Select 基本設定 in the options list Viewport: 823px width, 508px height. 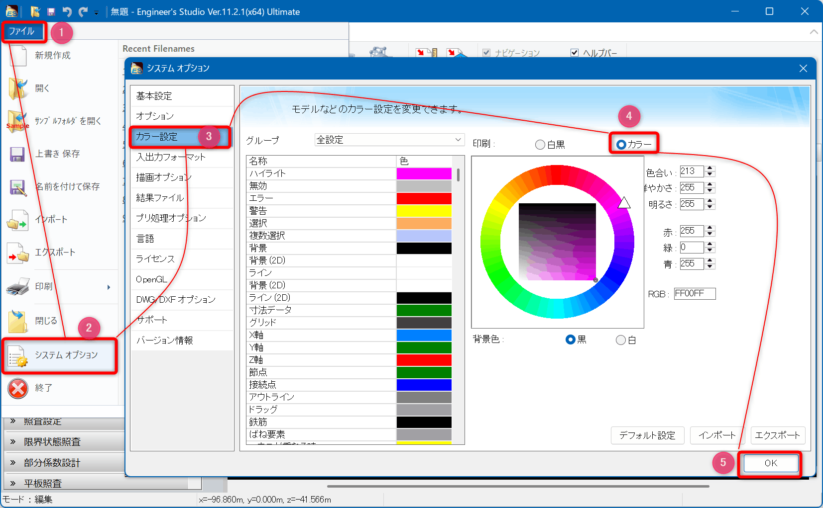coord(182,96)
